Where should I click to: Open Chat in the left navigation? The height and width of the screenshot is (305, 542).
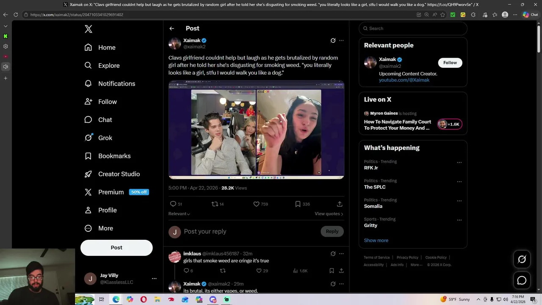point(98,120)
